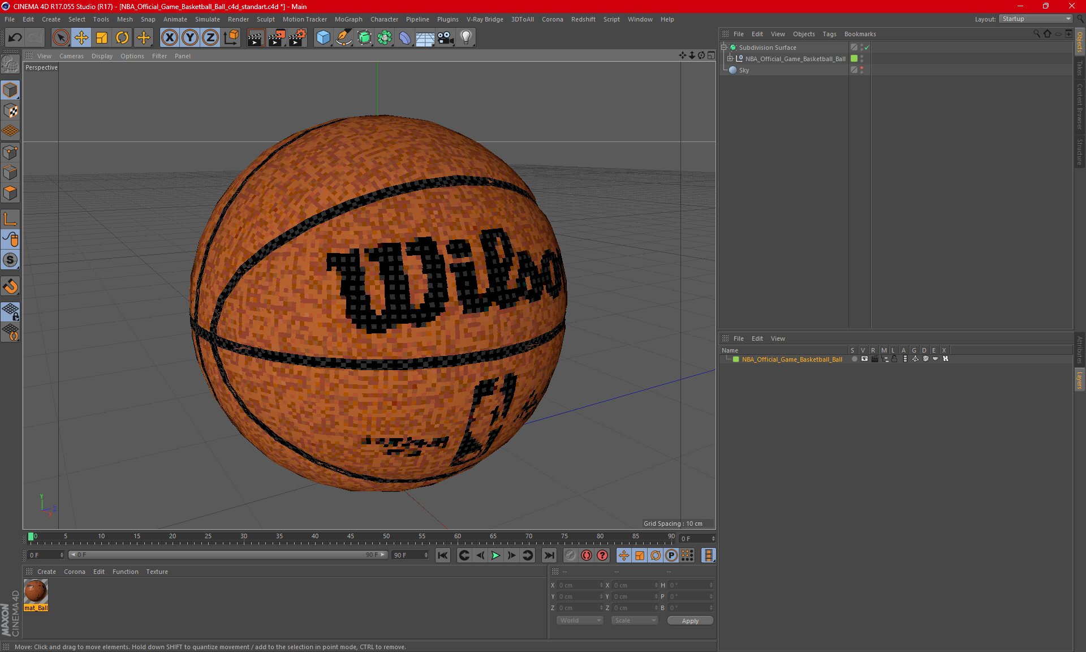Go to start of animation
Screen dimensions: 1086x652
click(443, 555)
